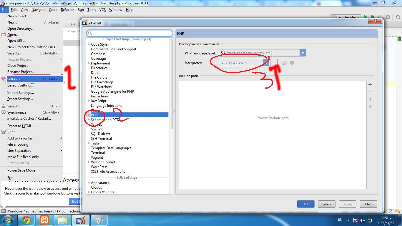Viewport: 402px width, 226px height.
Task: Move include path down arrow
Action: coord(370,107)
